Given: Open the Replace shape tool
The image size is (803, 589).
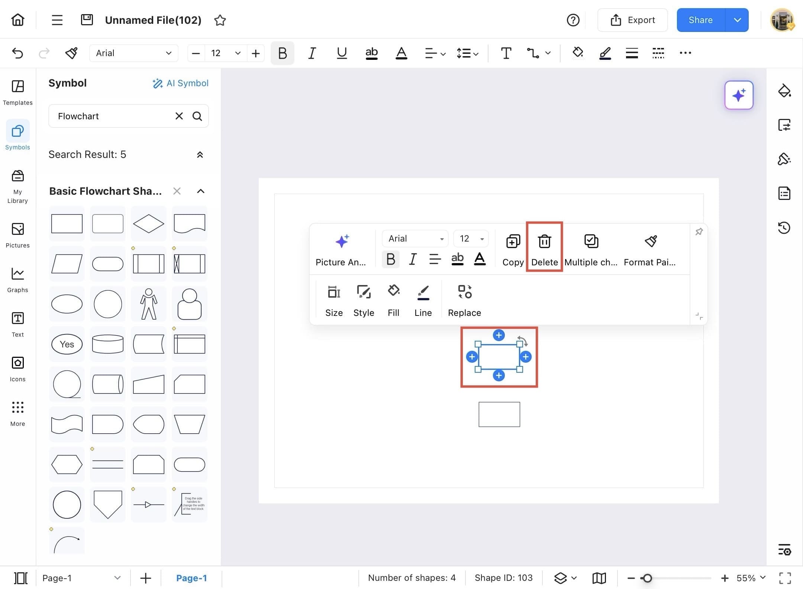Looking at the screenshot, I should (x=464, y=292).
